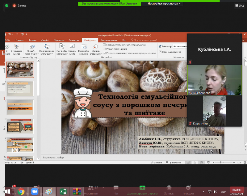The height and width of the screenshot is (196, 247).
Task: Click the rehearse timings icon
Action: pyautogui.click(x=84, y=46)
